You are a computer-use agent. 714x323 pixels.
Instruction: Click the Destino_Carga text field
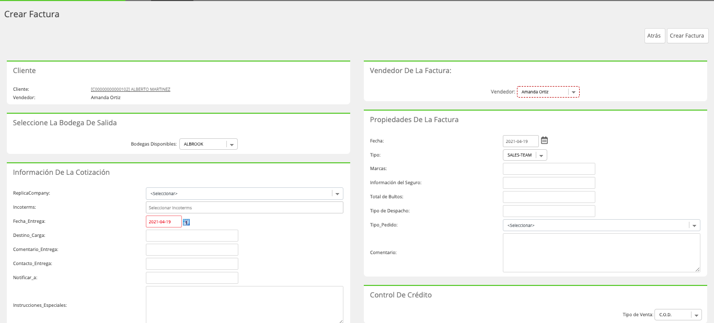pyautogui.click(x=192, y=235)
